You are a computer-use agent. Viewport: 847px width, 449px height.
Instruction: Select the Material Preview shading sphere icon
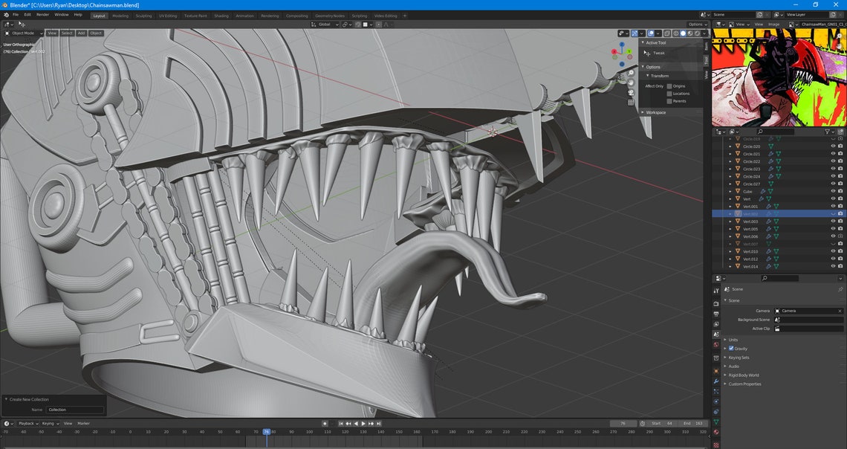pyautogui.click(x=689, y=33)
